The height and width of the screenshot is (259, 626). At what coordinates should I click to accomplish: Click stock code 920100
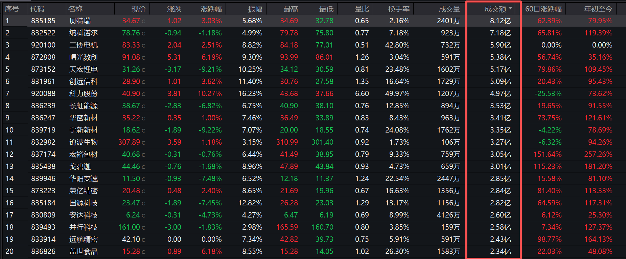[x=43, y=45]
